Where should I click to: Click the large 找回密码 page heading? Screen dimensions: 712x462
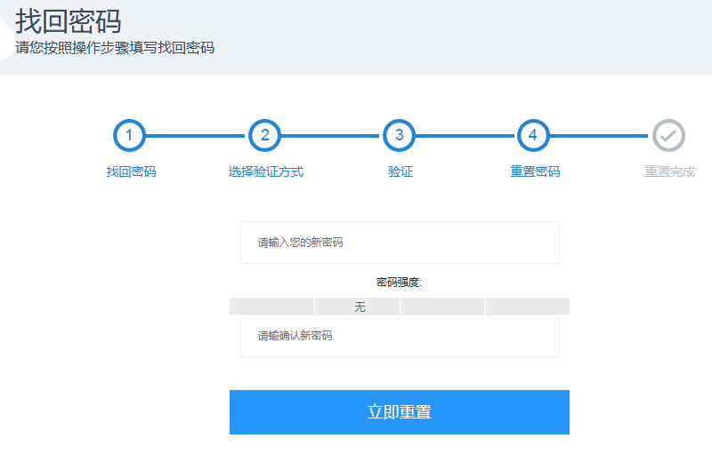point(69,21)
